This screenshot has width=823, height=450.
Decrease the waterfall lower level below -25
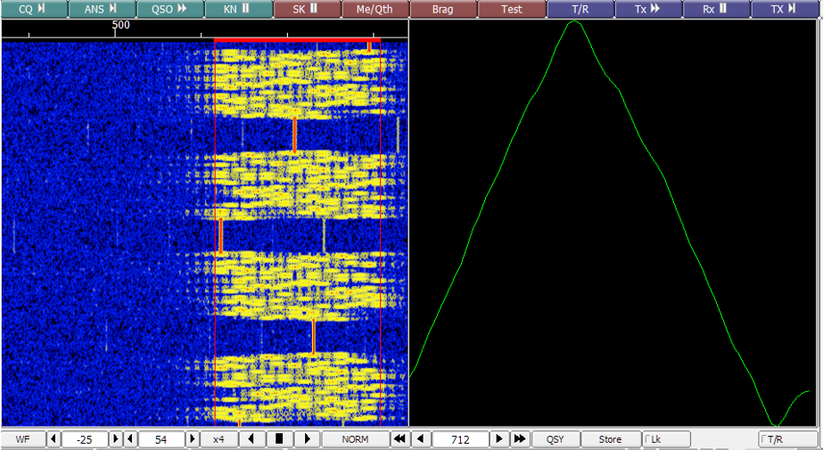point(53,439)
